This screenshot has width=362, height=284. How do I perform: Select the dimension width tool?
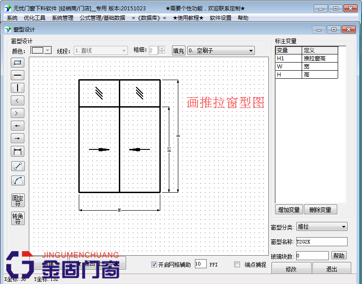tap(18, 151)
